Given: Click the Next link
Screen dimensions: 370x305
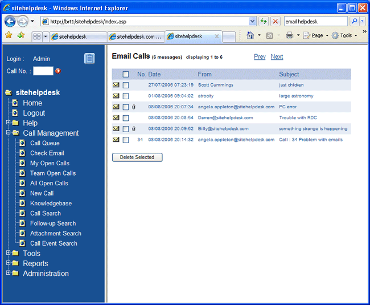Looking at the screenshot, I should pos(277,56).
